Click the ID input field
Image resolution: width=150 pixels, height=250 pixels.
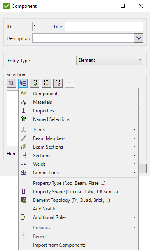coord(42,26)
